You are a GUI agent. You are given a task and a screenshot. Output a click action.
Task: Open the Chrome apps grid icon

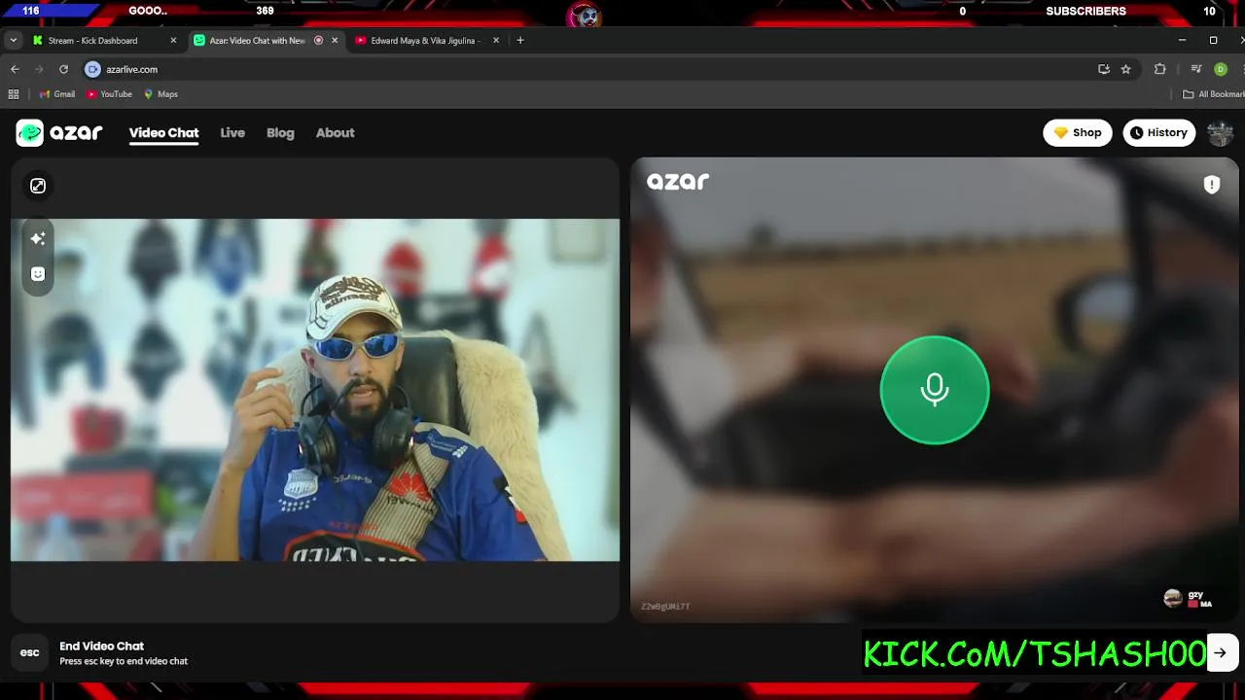pyautogui.click(x=13, y=94)
